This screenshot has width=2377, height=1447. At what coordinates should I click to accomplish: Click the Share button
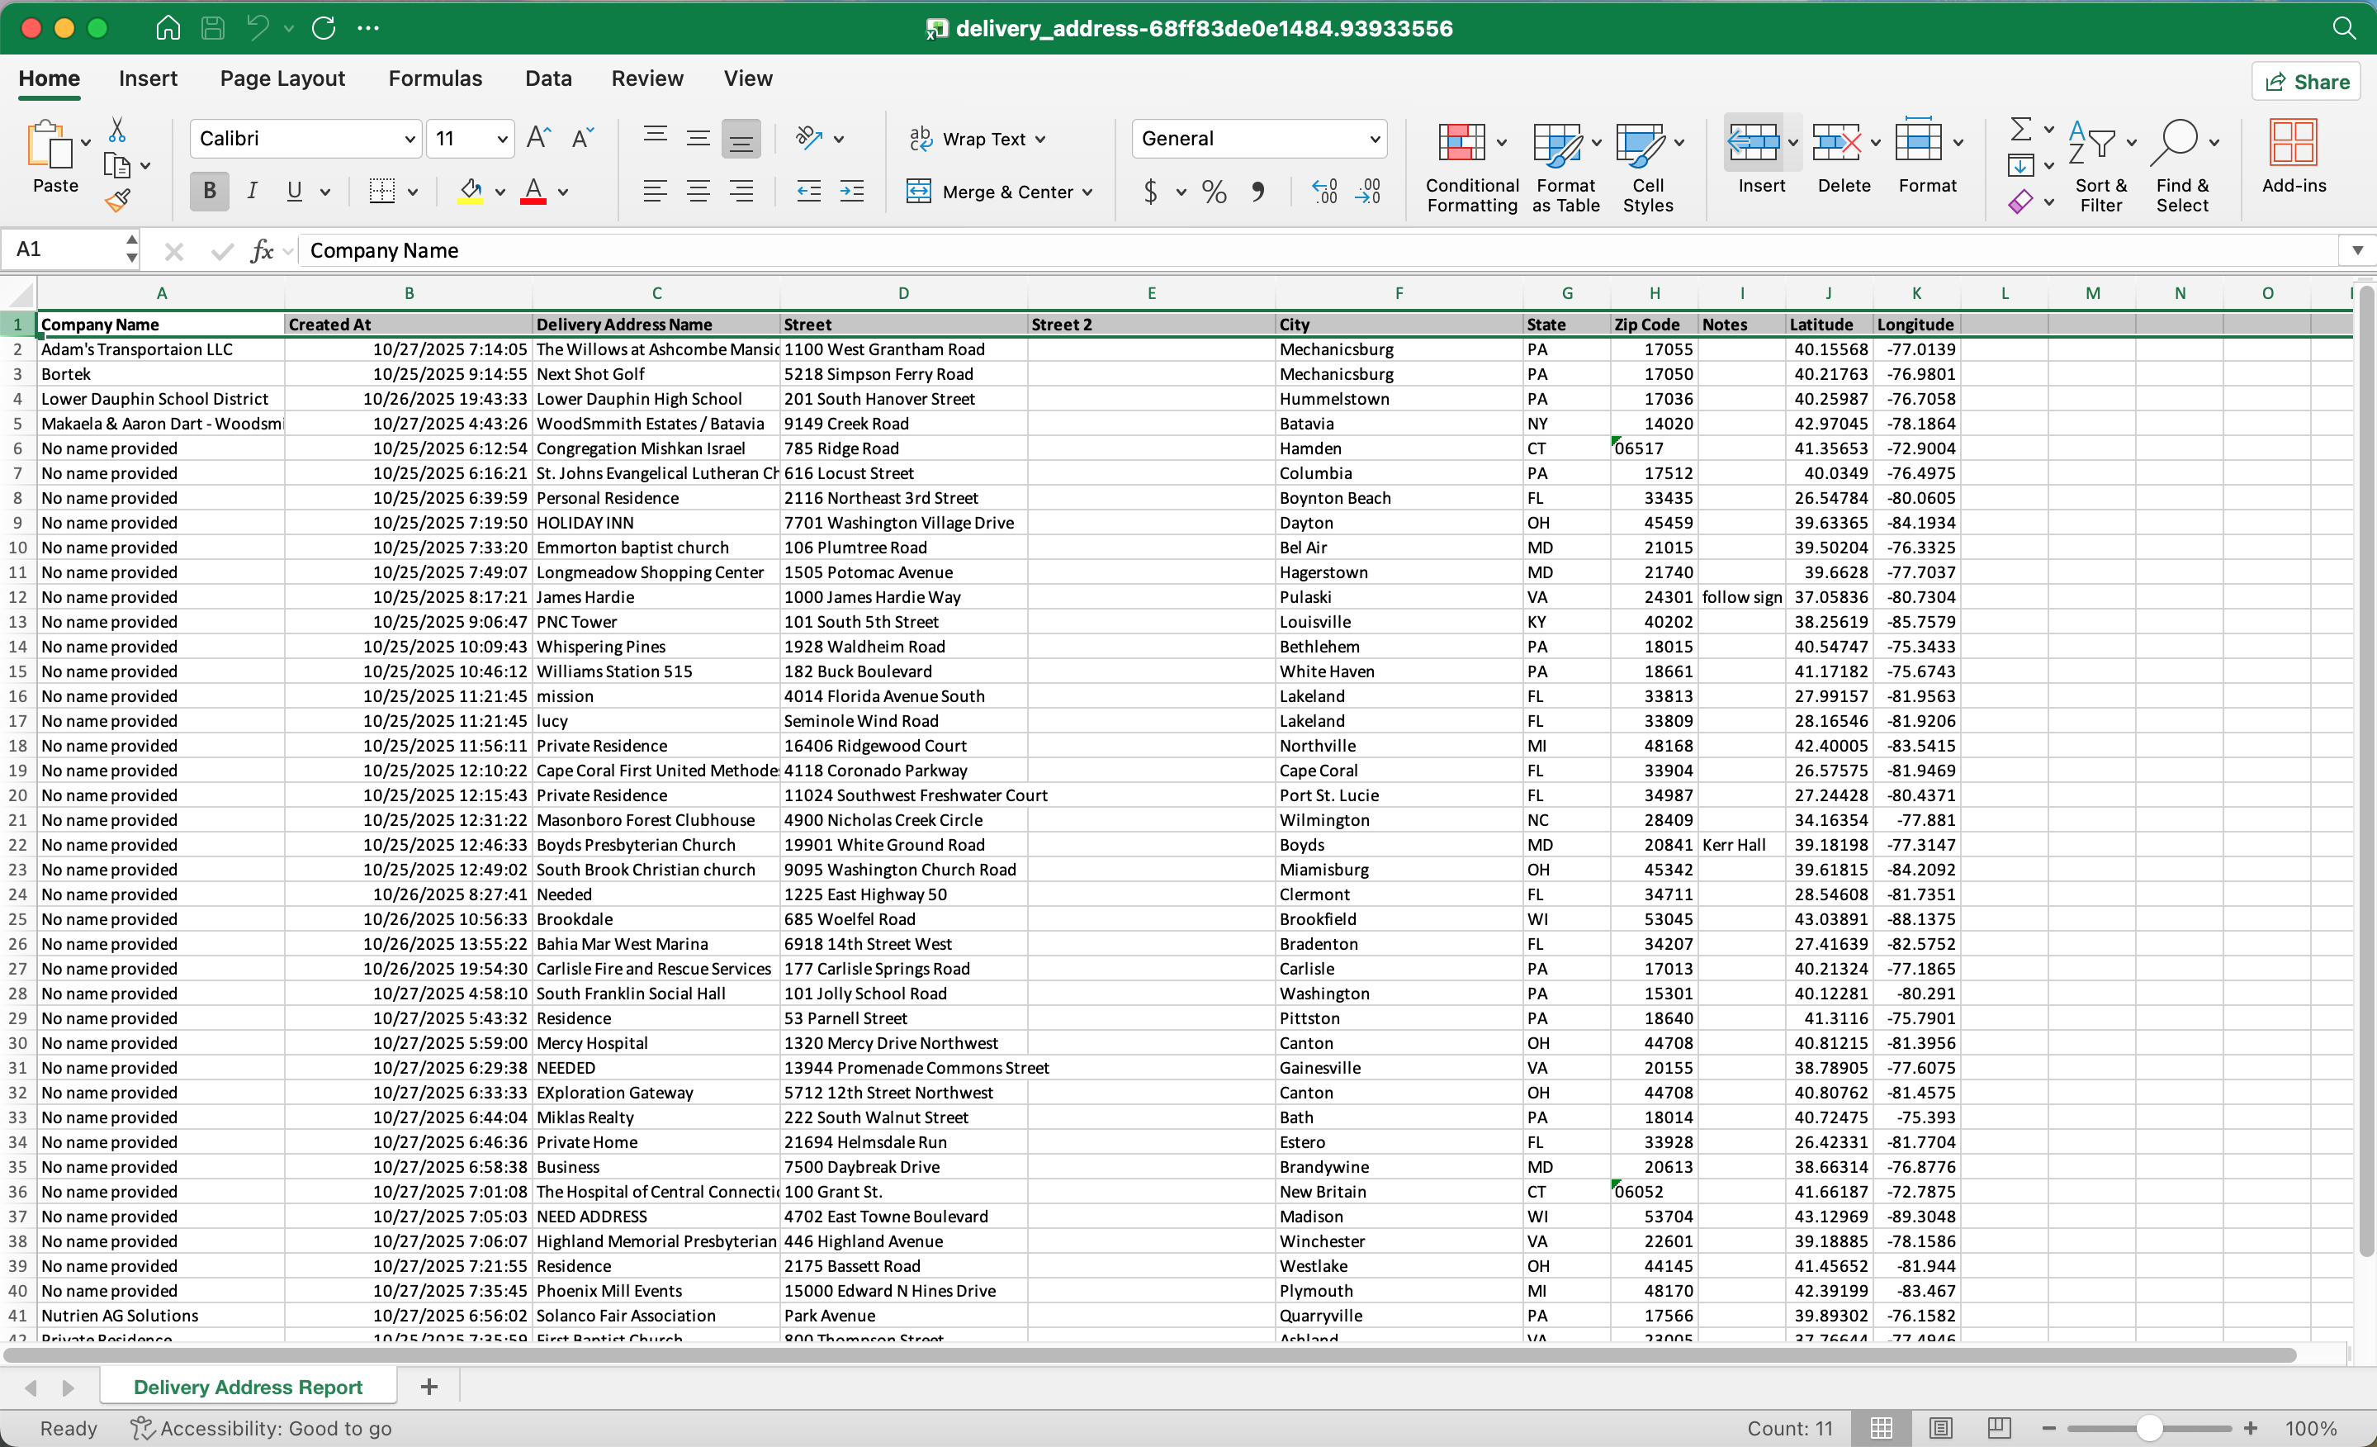[2307, 81]
